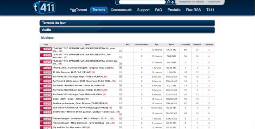Click inside the search input field

[x=142, y=2]
